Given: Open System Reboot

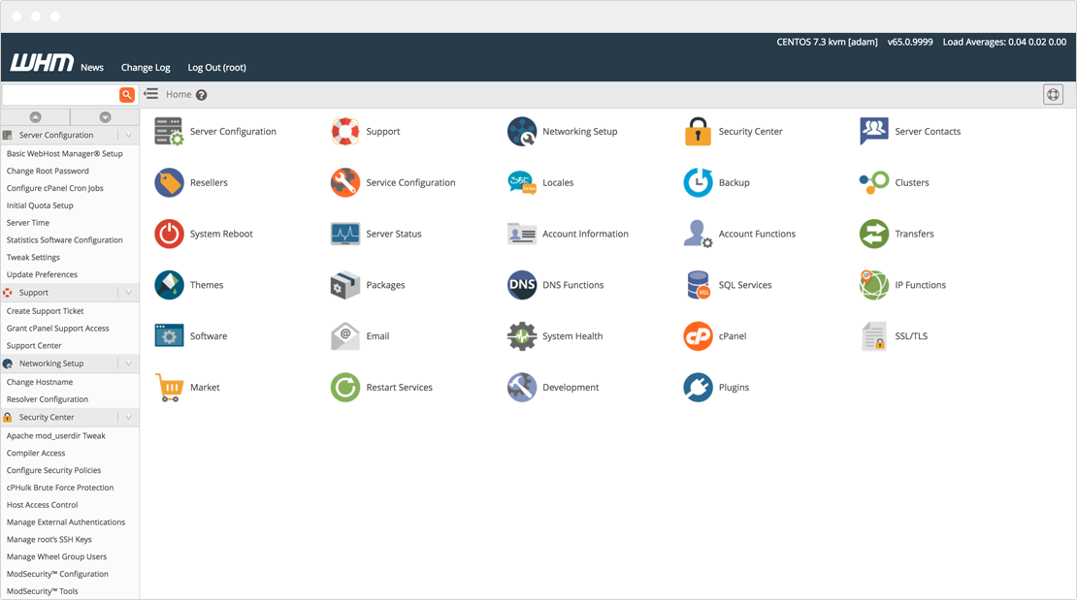Looking at the screenshot, I should coord(221,234).
